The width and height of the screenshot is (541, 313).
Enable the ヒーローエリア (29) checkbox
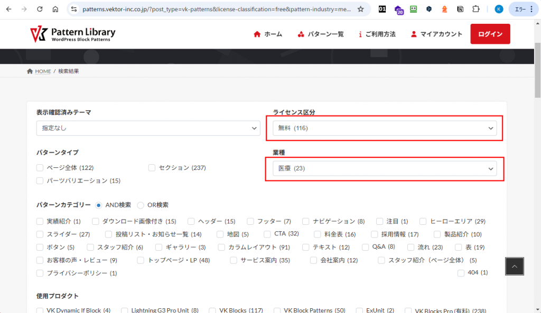(424, 221)
